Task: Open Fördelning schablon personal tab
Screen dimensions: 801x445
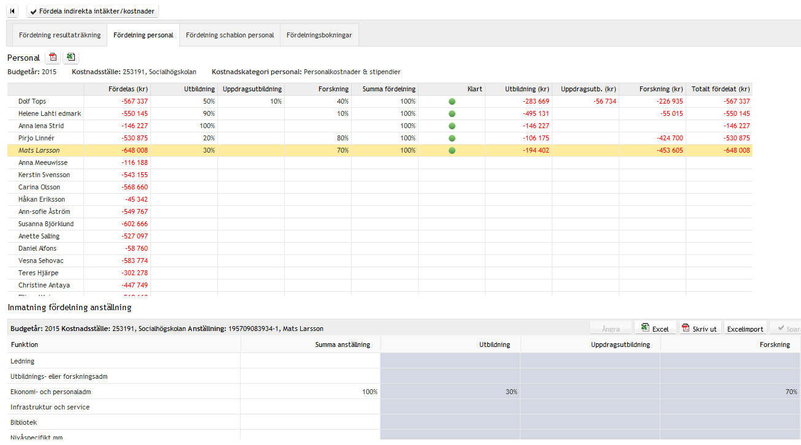Action: coord(230,35)
